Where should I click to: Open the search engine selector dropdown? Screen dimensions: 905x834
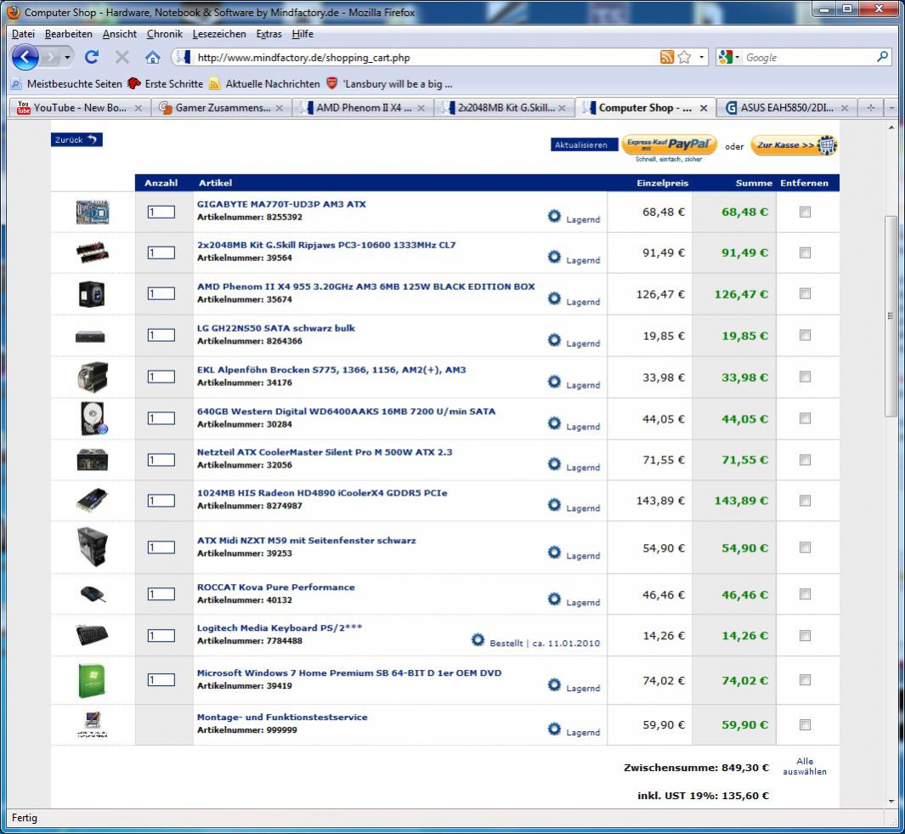tap(728, 57)
